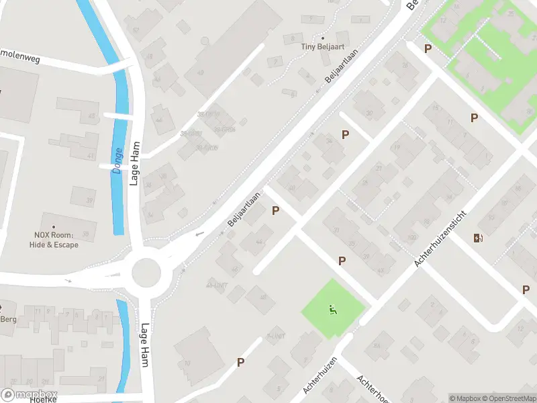Click the Achterhuizensticht street label
Viewport: 537px width, 403px height.
click(x=440, y=238)
